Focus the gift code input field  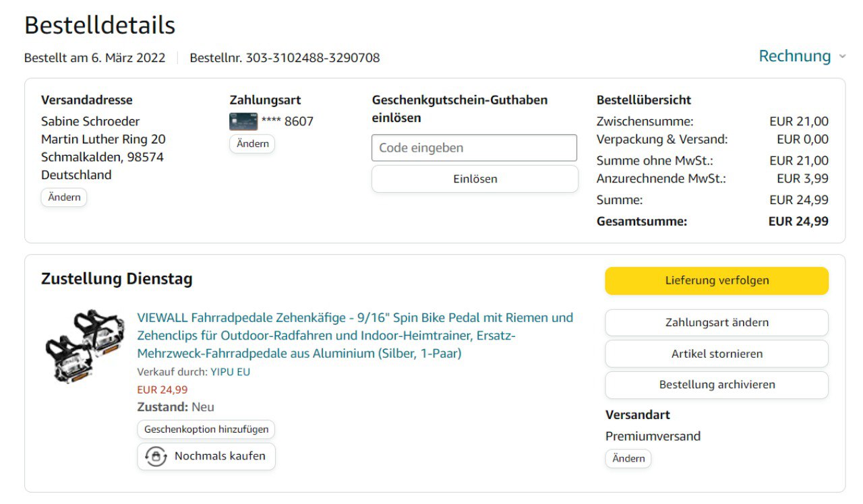click(x=474, y=148)
